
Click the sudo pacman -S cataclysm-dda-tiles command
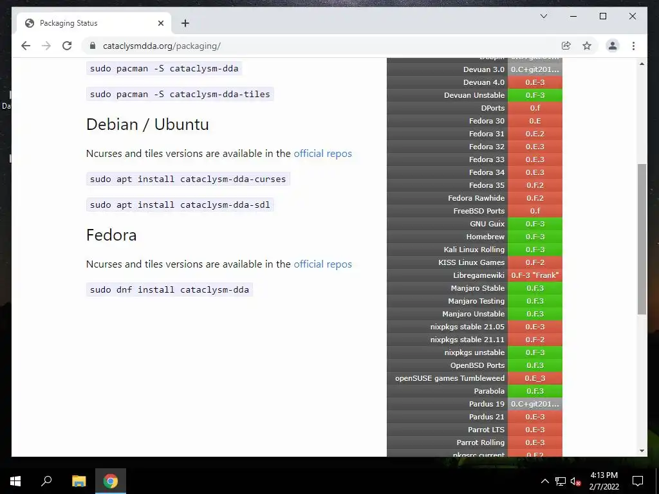(180, 94)
